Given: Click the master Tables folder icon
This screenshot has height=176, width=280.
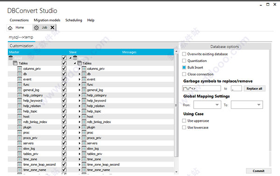Looking at the screenshot, I should (x=15, y=63).
